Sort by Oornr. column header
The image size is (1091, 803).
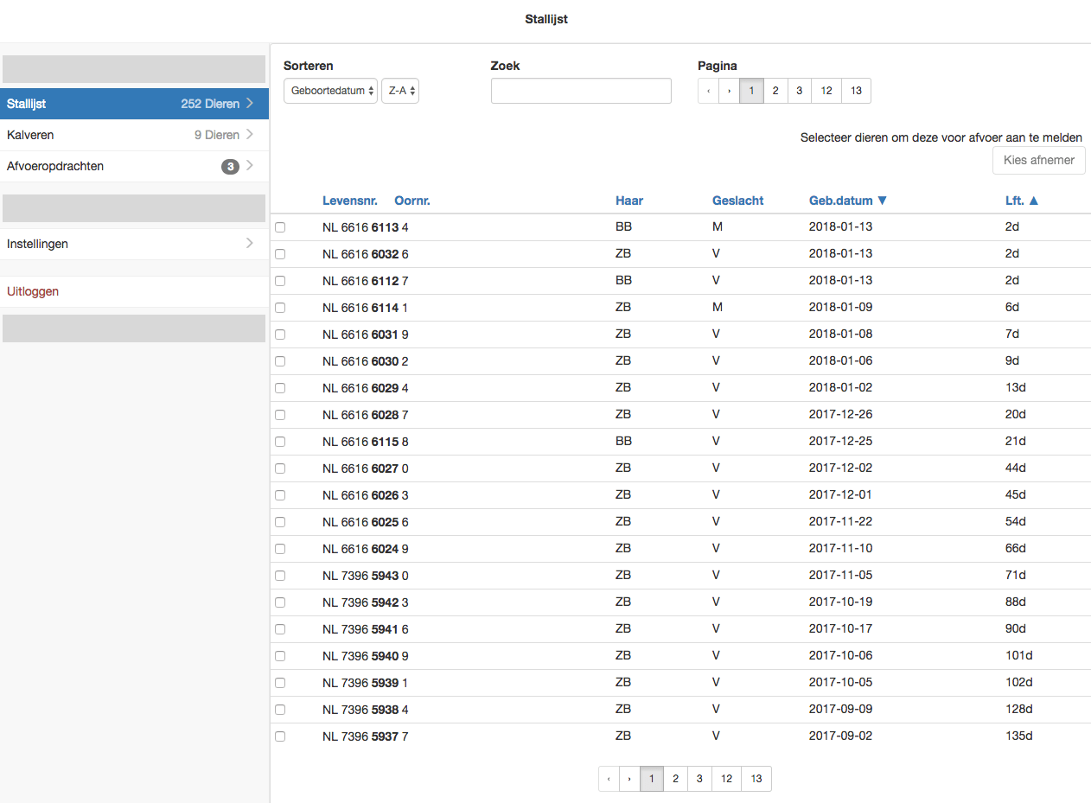click(412, 201)
